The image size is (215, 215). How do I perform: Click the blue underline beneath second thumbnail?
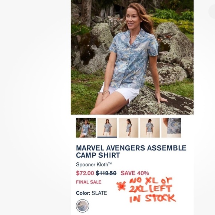[107, 137]
